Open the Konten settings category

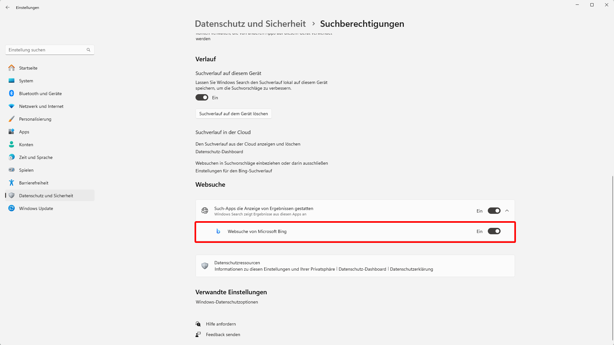coord(26,145)
